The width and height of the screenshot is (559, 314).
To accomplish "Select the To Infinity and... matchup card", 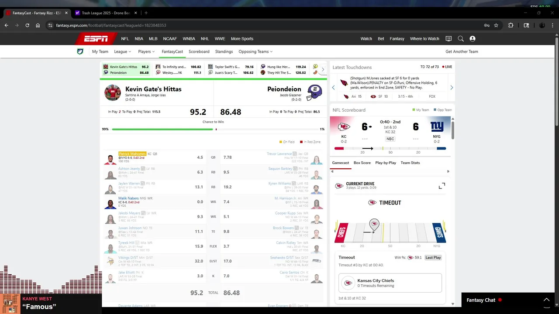I will pos(178,70).
